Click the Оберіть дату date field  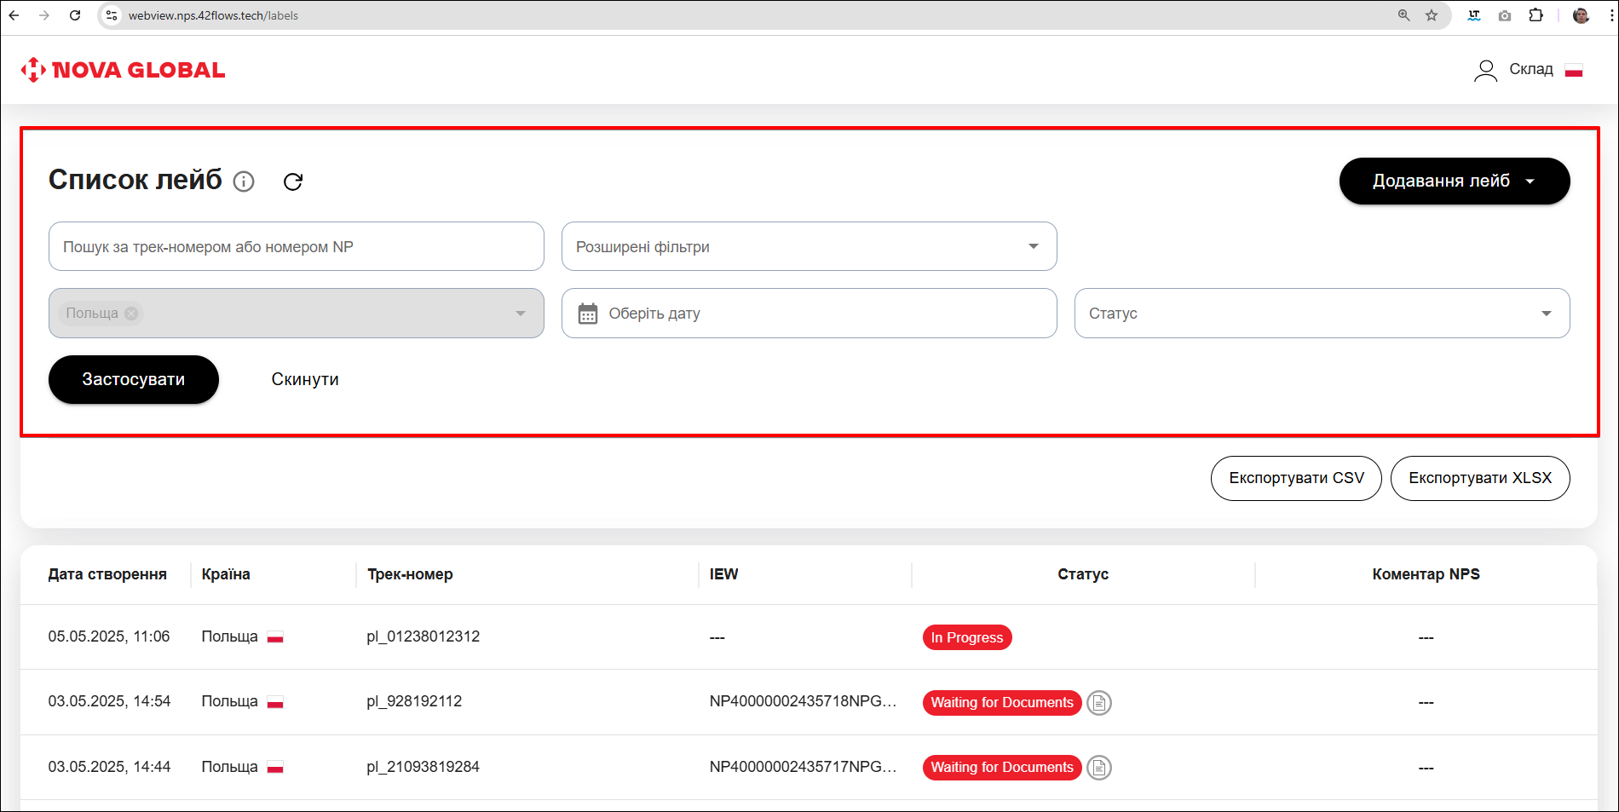818,314
